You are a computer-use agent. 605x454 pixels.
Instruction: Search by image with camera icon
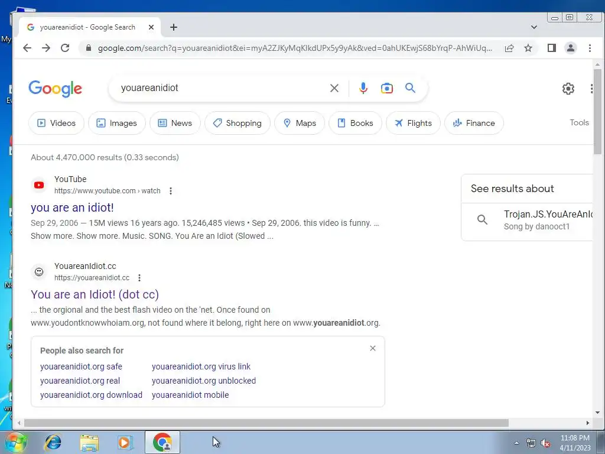(386, 89)
